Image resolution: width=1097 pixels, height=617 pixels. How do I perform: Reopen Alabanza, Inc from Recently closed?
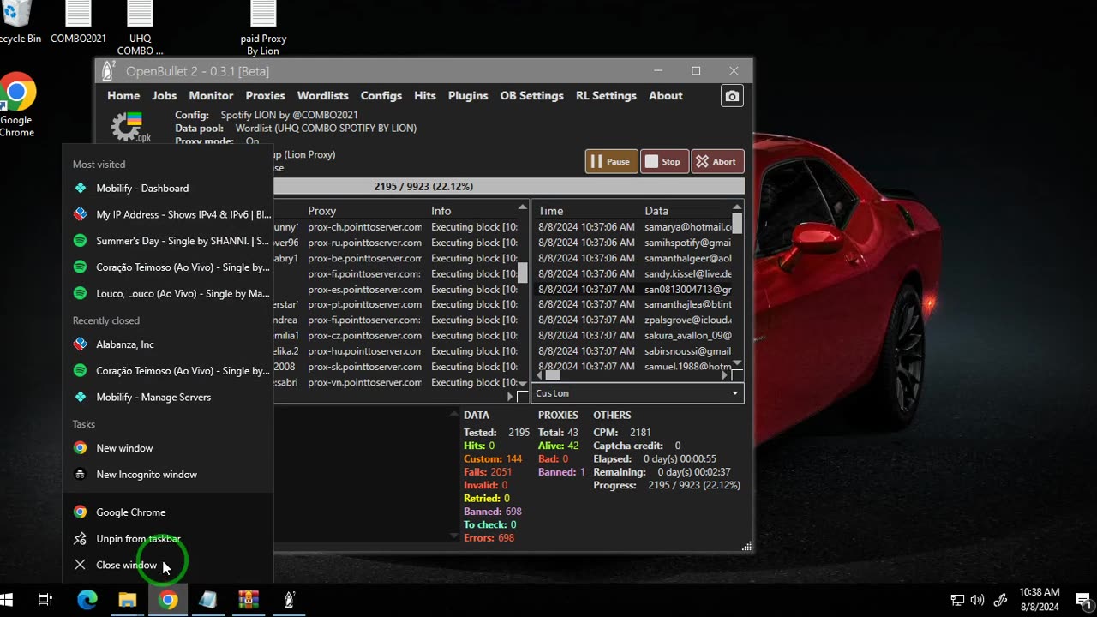(168, 344)
